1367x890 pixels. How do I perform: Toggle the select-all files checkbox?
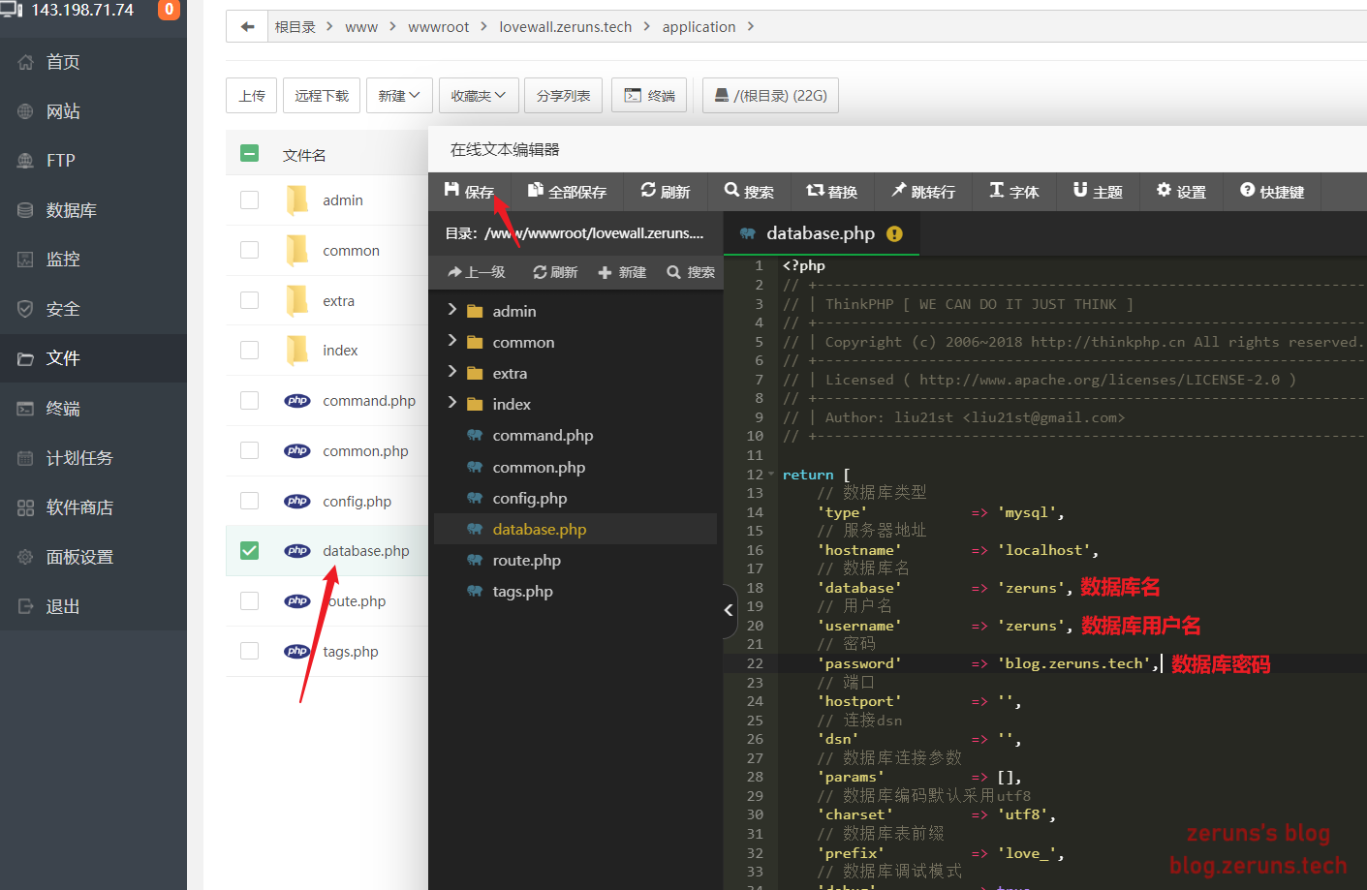pos(249,153)
